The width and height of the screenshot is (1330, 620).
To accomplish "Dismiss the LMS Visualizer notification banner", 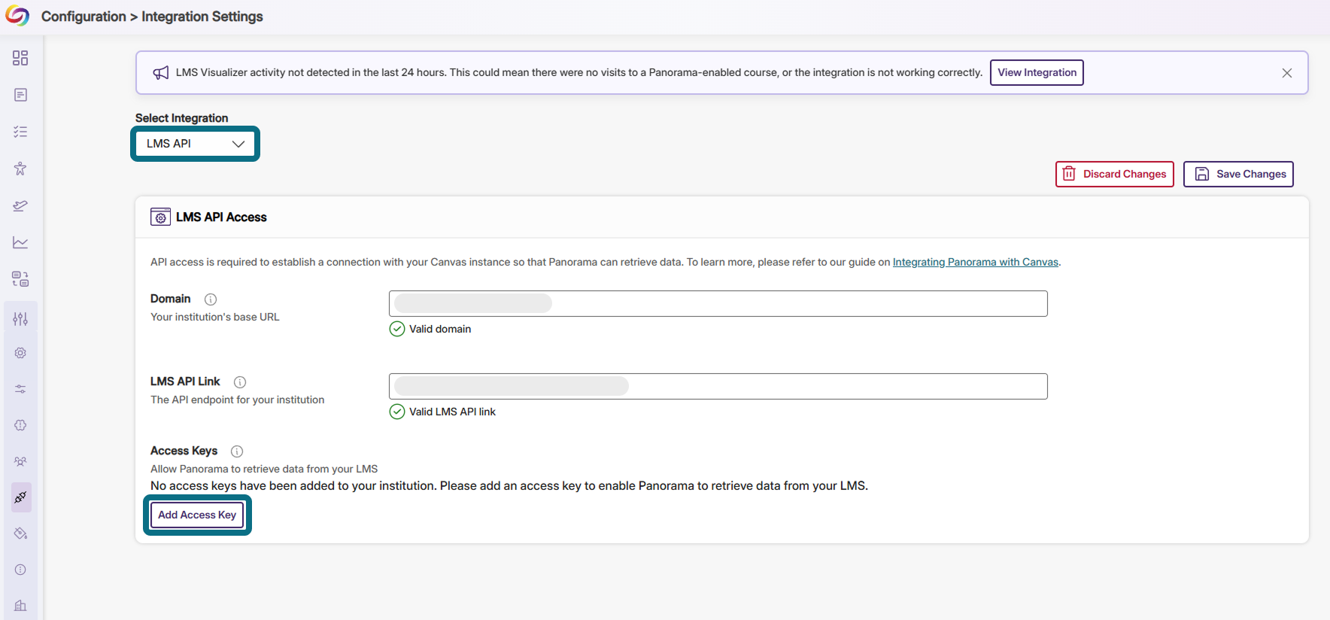I will [x=1287, y=73].
